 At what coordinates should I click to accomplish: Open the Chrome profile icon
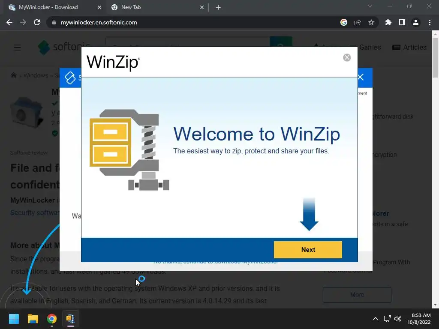[x=416, y=22]
